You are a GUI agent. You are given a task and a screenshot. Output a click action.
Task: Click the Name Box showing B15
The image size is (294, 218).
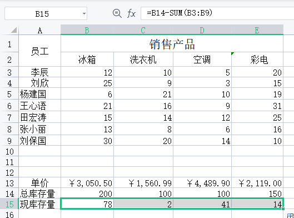[x=46, y=13]
